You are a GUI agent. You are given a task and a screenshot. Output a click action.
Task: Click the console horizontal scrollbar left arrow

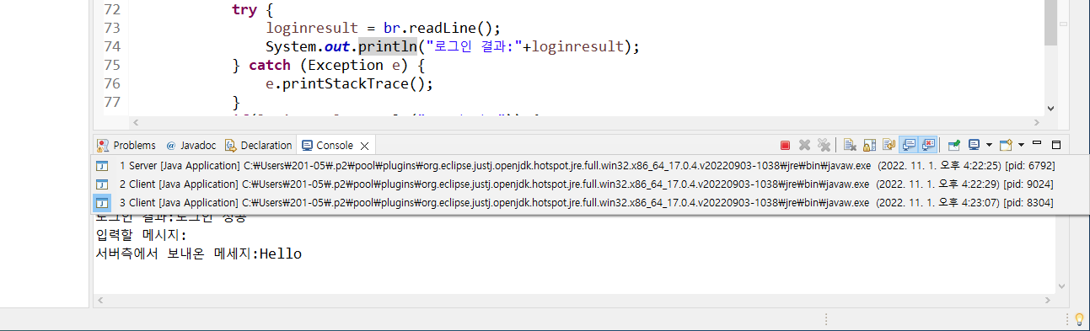[99, 300]
